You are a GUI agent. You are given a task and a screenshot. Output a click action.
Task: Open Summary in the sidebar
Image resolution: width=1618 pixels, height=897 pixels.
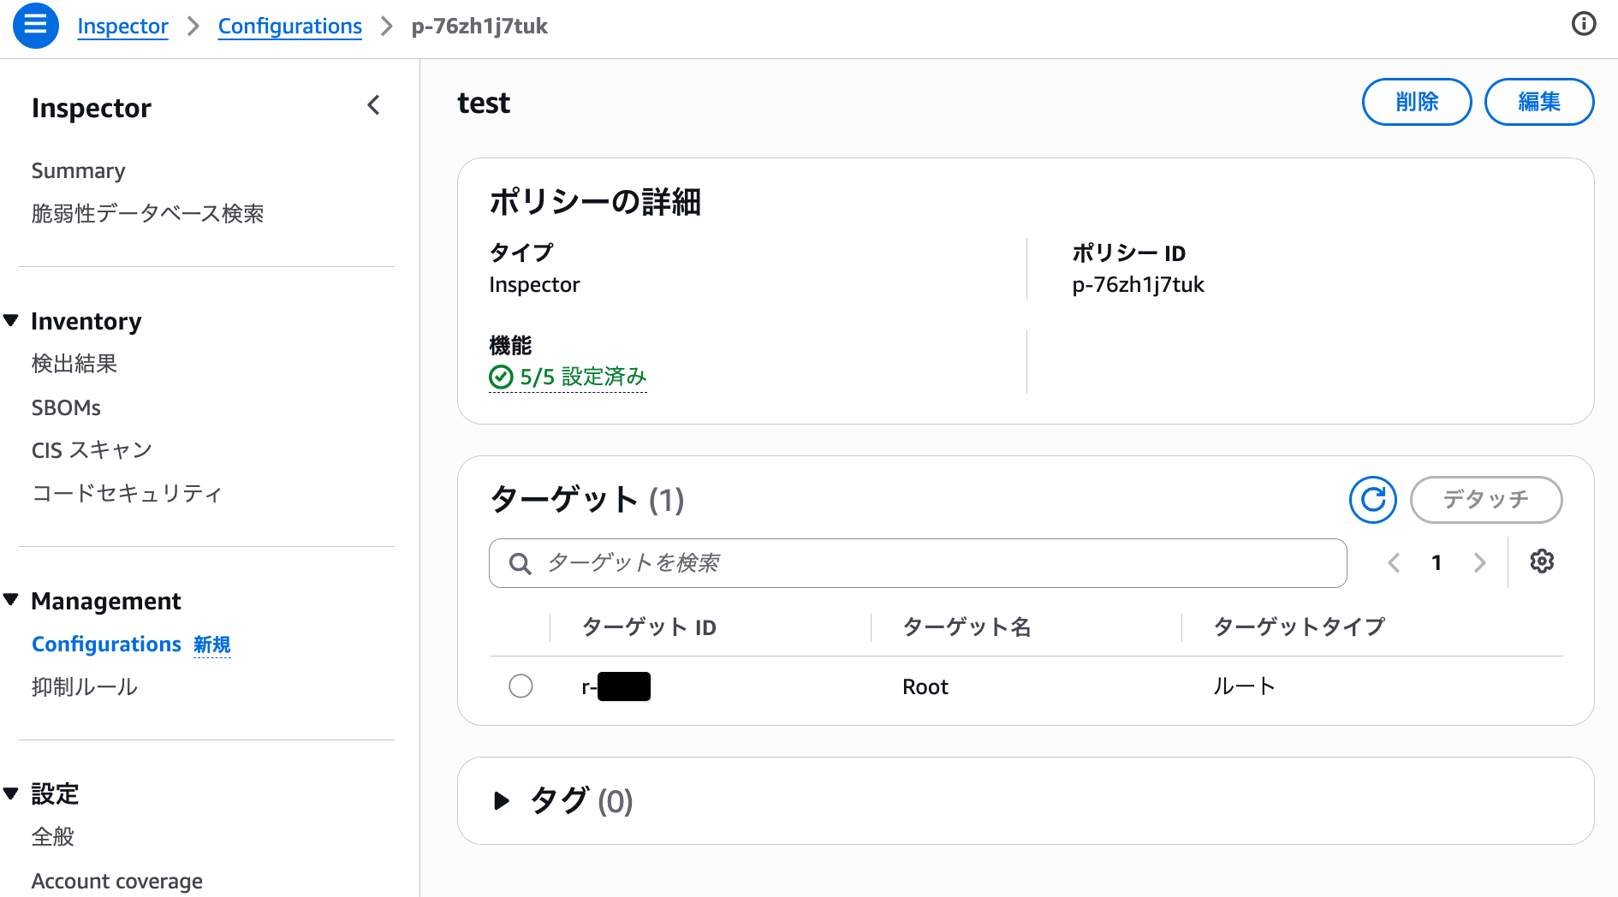(x=79, y=170)
